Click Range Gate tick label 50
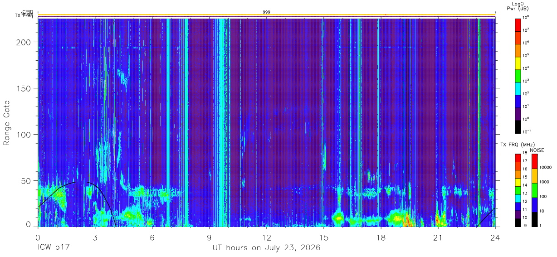 [26, 181]
